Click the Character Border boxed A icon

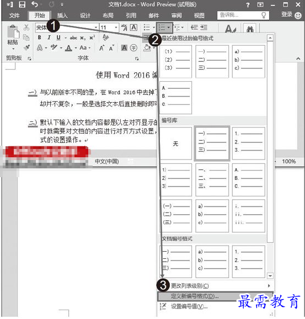(133, 28)
